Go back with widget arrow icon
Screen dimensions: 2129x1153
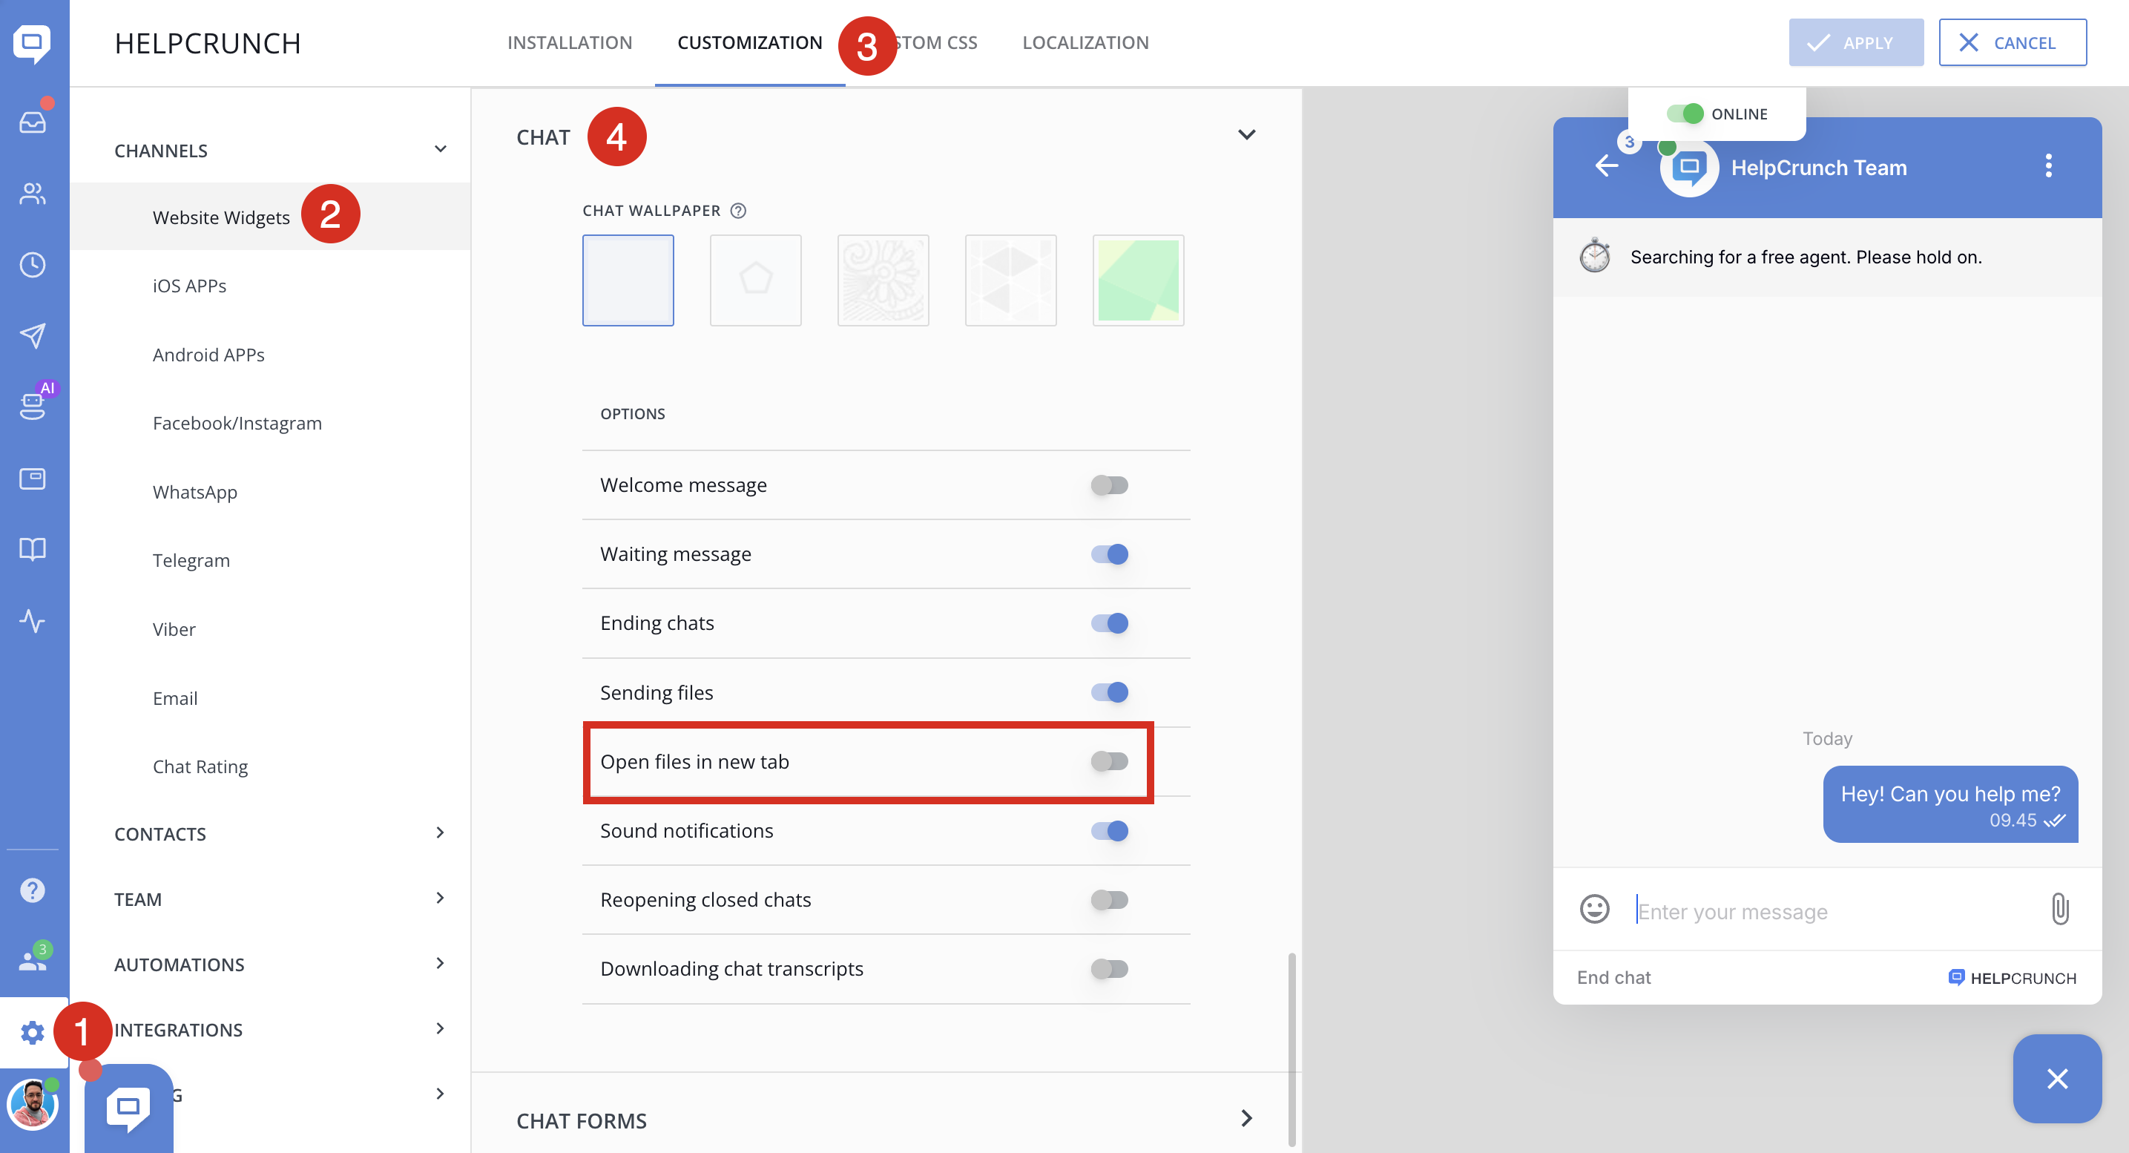1606,166
